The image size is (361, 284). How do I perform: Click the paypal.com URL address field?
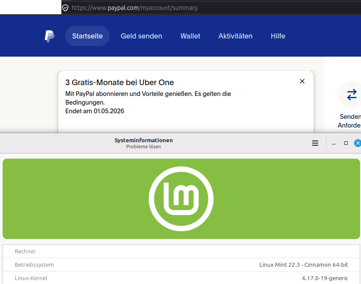point(173,8)
